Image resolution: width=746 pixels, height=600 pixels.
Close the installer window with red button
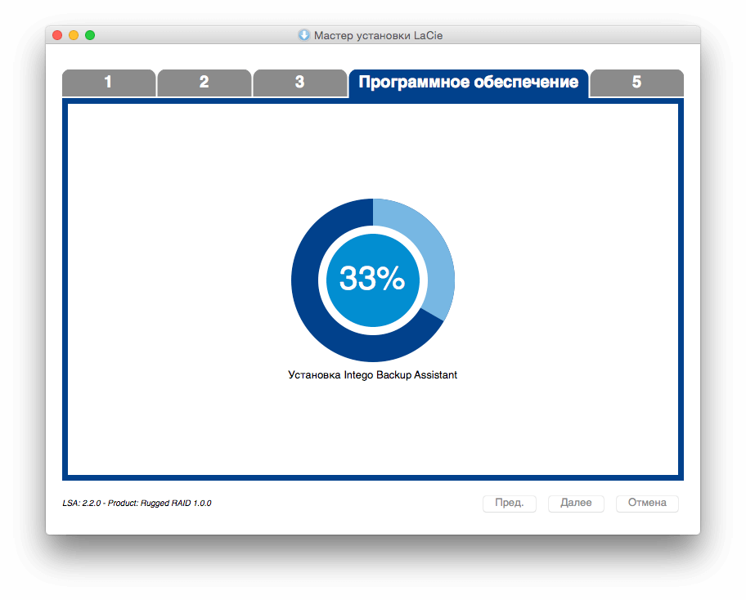pyautogui.click(x=57, y=35)
